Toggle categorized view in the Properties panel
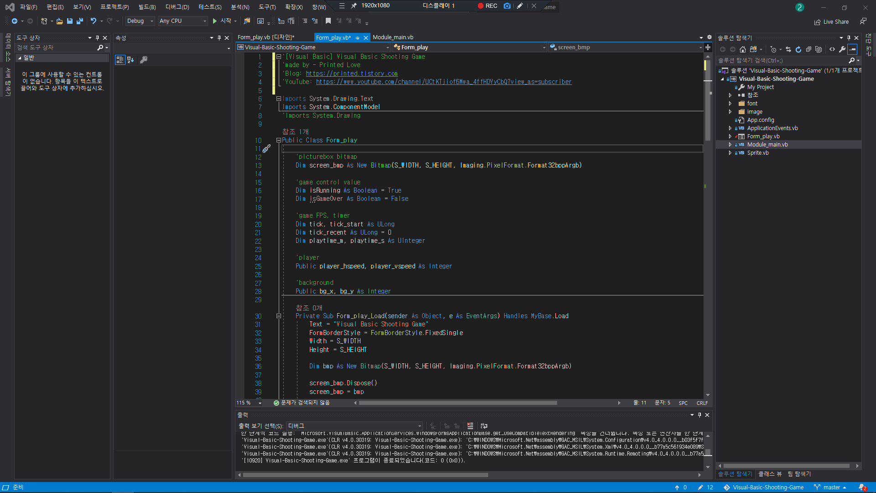The image size is (876, 493). 120,60
